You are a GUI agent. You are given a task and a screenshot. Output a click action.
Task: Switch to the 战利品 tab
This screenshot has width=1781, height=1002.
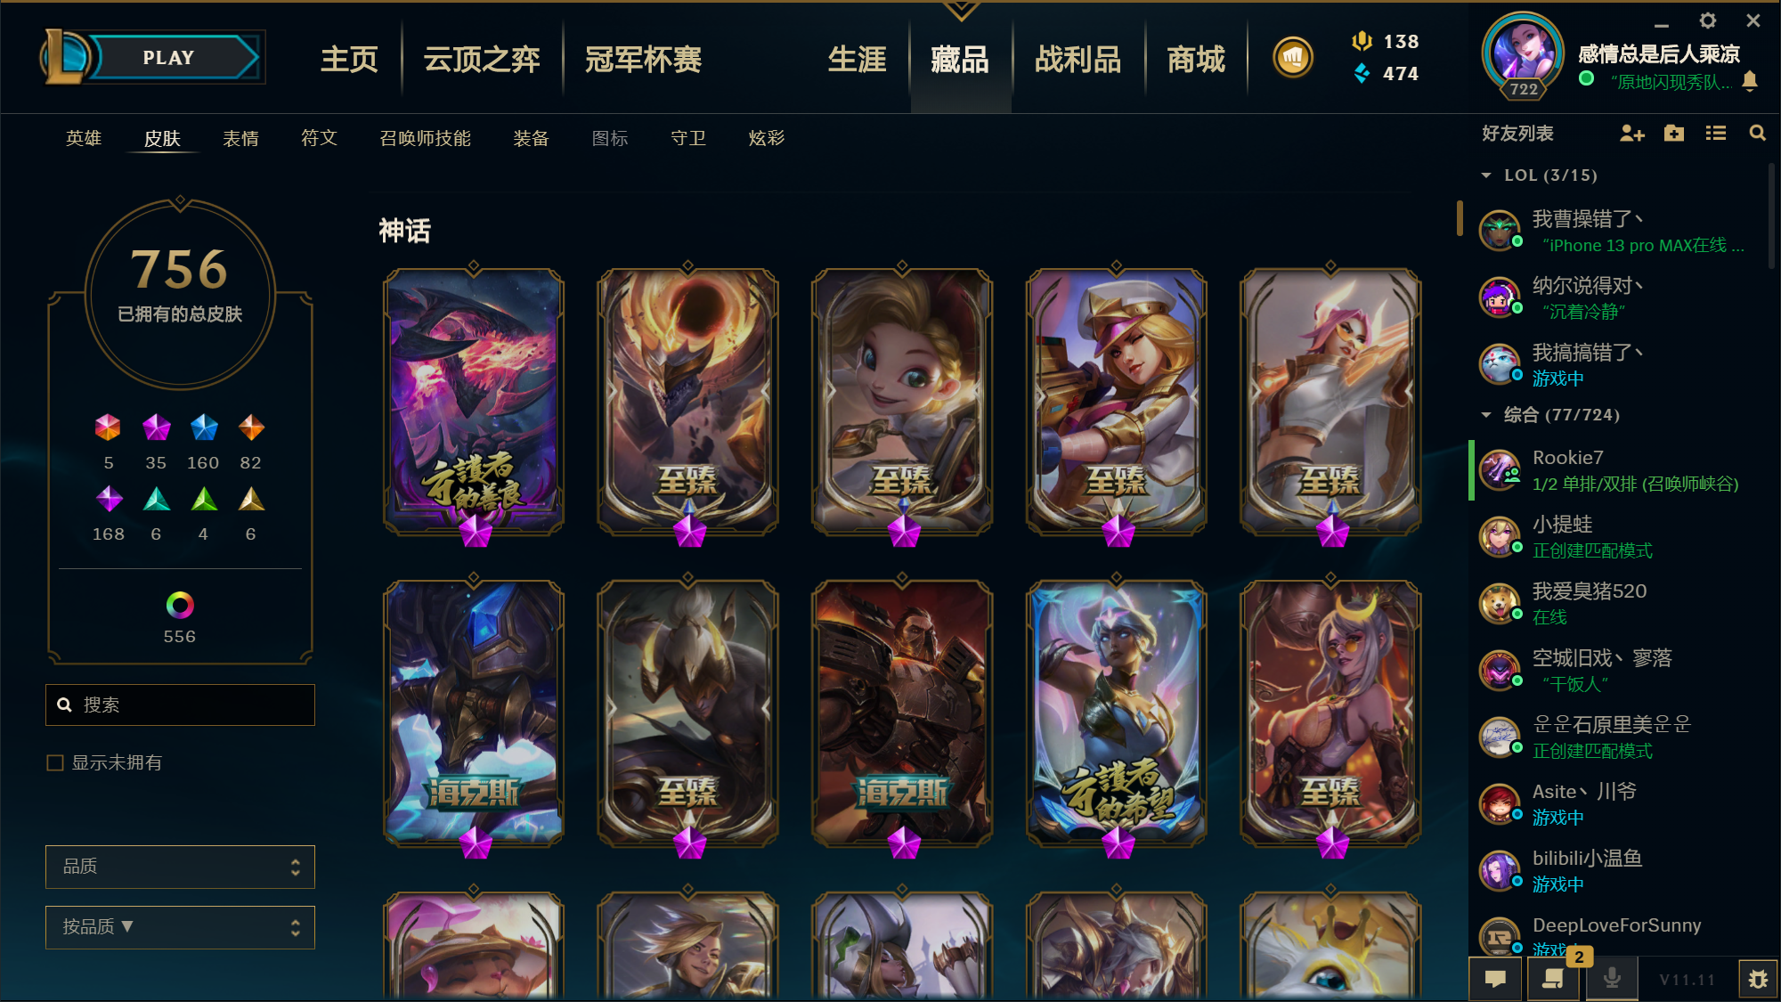[1078, 60]
